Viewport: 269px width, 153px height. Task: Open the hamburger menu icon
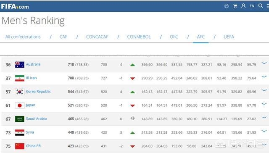coord(268,6)
